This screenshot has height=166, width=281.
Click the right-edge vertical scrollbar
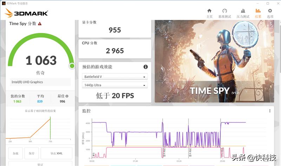(280, 93)
